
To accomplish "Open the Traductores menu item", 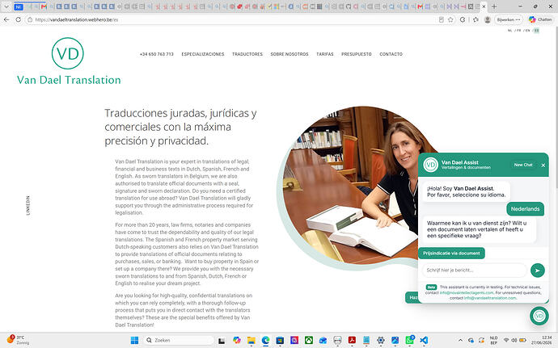I will coord(247,54).
